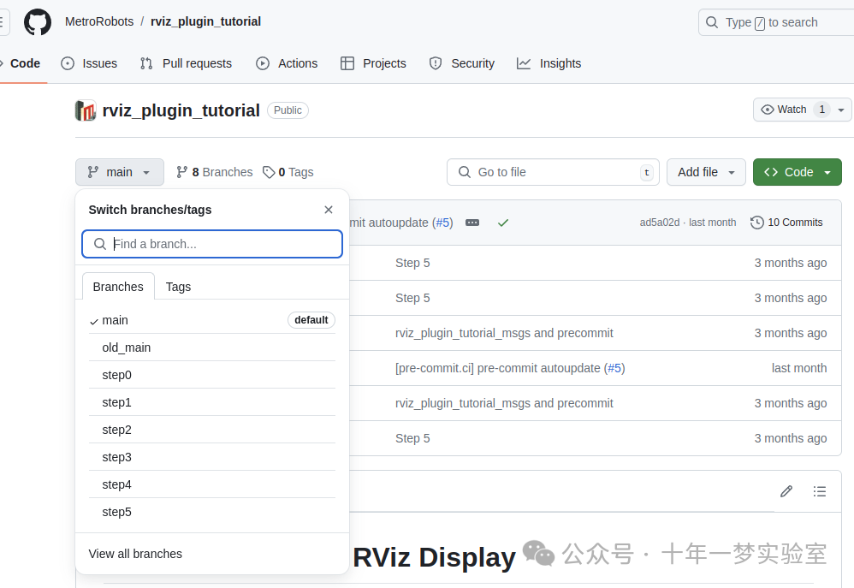The height and width of the screenshot is (588, 854).
Task: Open the ad5a02d commit hash link
Action: (x=660, y=223)
